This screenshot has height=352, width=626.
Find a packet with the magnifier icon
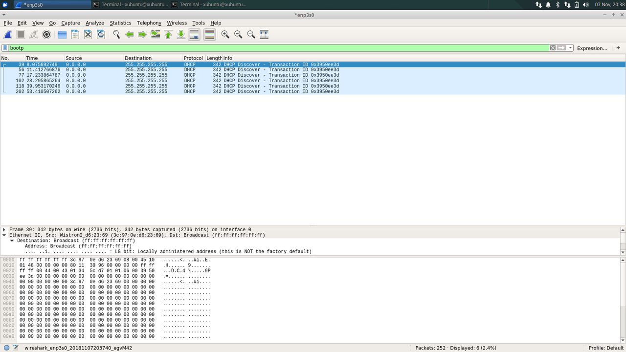pos(116,35)
